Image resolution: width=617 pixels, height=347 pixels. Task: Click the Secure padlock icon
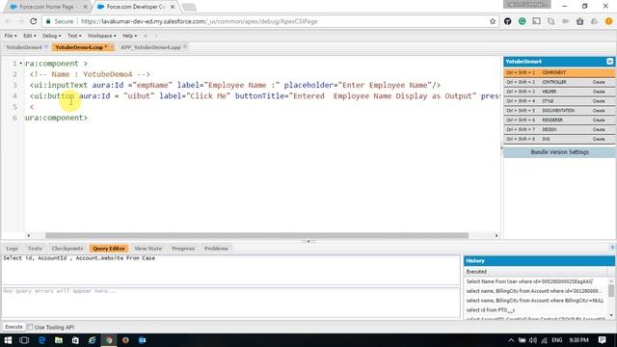pyautogui.click(x=48, y=21)
